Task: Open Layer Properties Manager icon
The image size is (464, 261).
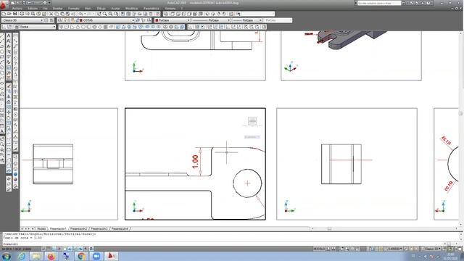Action: tap(59, 20)
